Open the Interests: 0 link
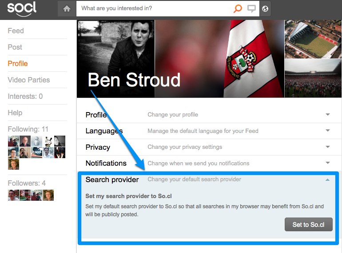The image size is (342, 253). point(25,96)
